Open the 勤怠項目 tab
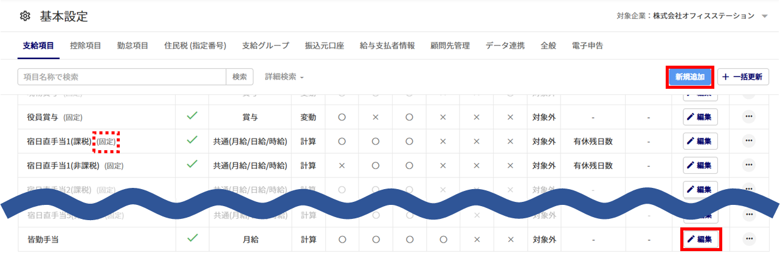Viewport: 780px width, 256px height. tap(133, 46)
